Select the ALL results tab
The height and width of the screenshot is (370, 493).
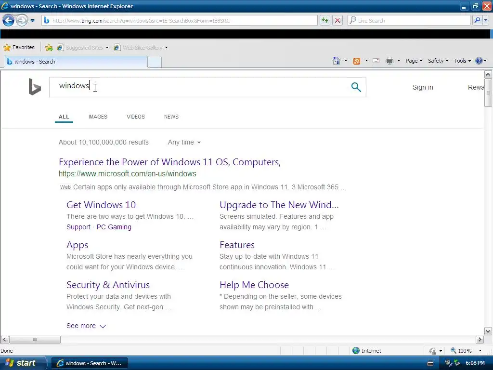64,117
